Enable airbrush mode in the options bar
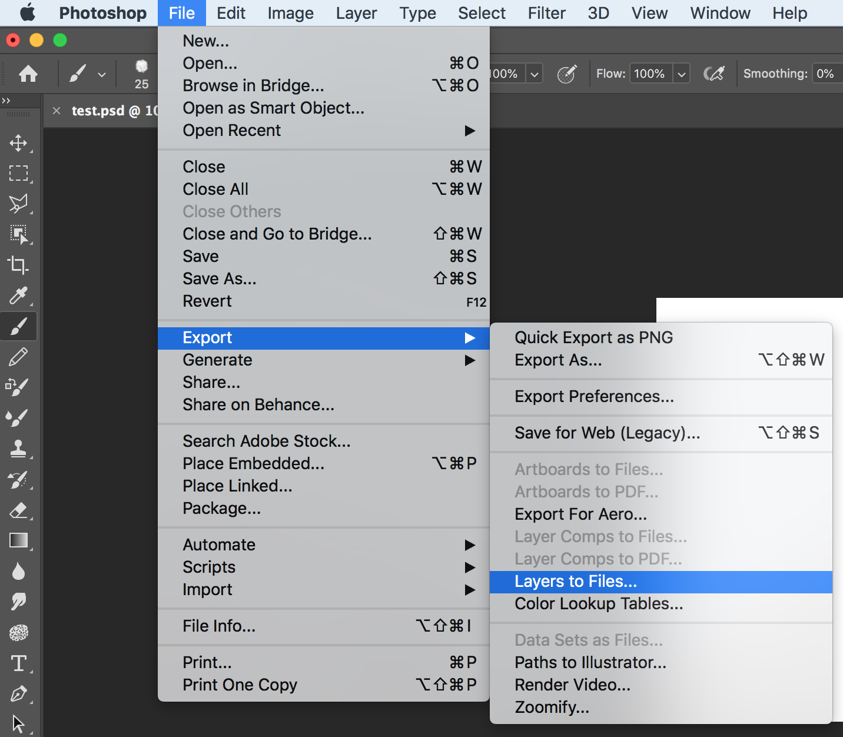 714,73
